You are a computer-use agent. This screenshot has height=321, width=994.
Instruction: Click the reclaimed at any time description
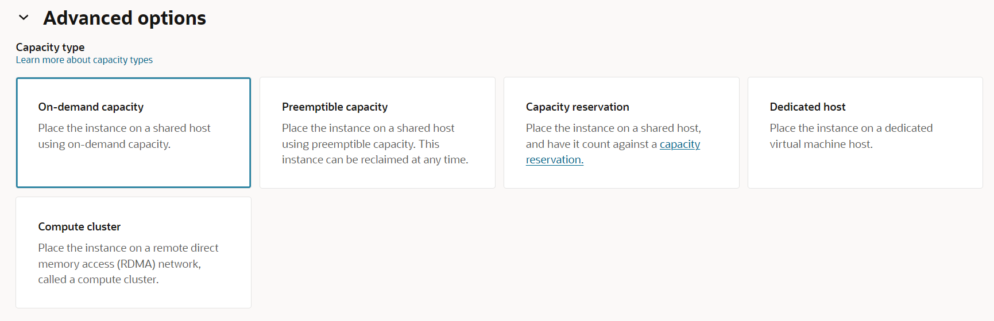(375, 144)
